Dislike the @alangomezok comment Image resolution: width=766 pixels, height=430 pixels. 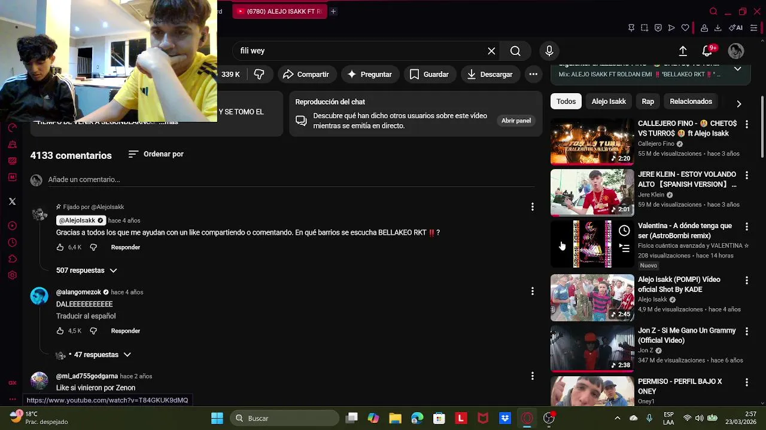click(93, 331)
